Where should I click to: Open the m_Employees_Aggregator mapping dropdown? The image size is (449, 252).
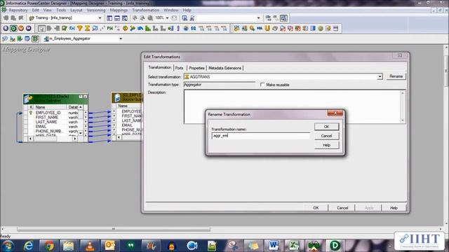click(x=121, y=38)
